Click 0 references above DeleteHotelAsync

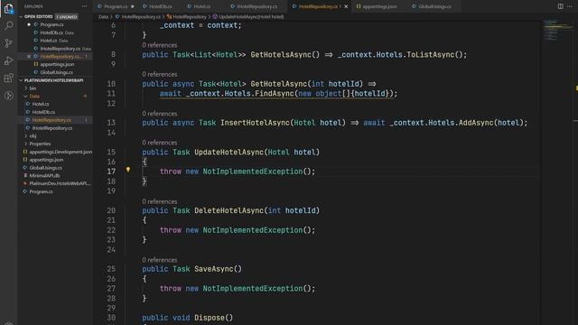(x=160, y=201)
